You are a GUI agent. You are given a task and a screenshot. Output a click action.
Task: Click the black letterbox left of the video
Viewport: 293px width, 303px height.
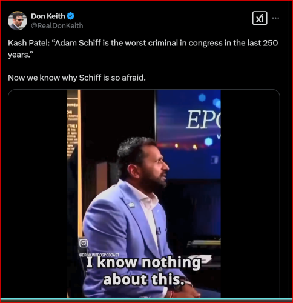[x=38, y=193]
